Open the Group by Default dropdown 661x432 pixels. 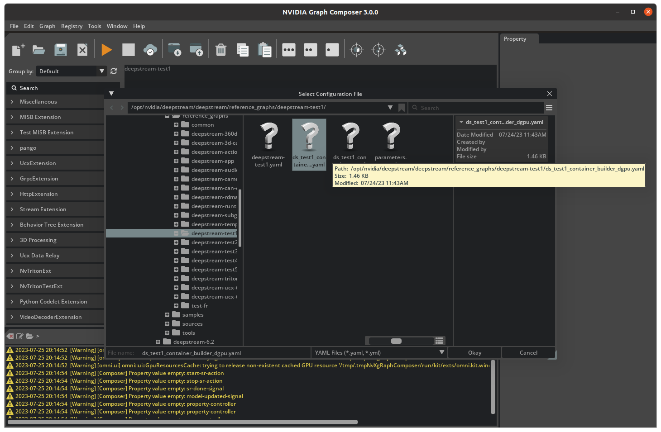click(72, 71)
